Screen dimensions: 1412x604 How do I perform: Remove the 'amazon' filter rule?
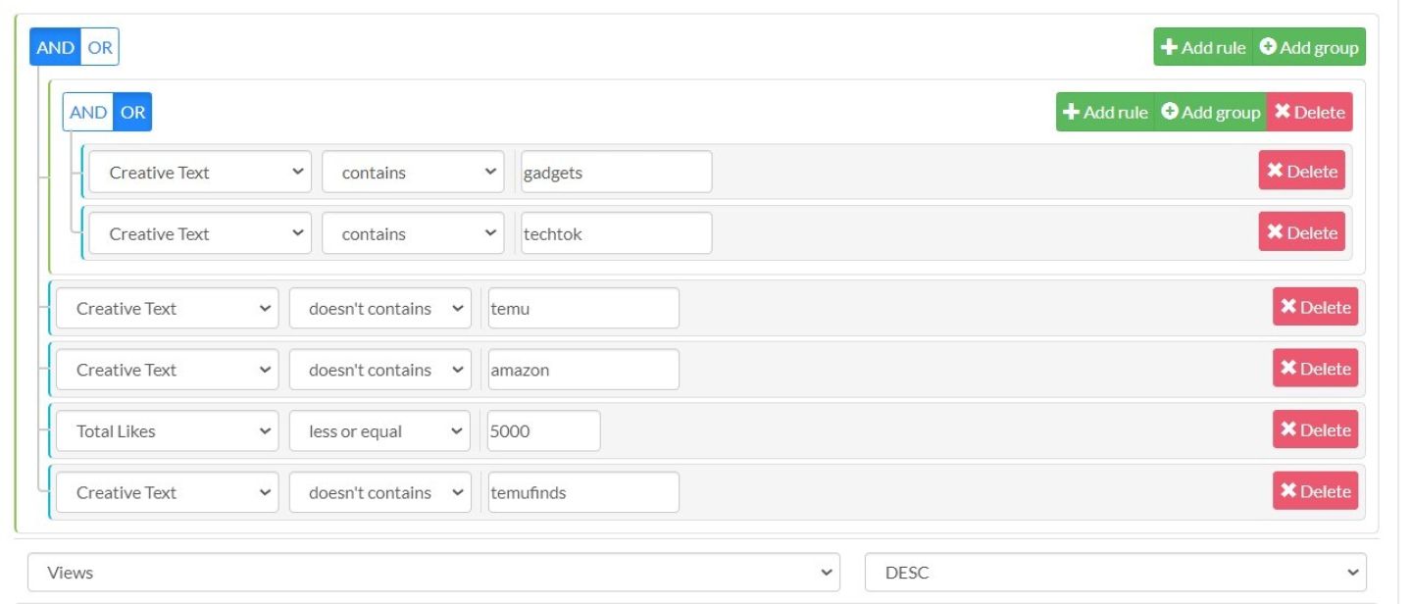tap(1315, 369)
